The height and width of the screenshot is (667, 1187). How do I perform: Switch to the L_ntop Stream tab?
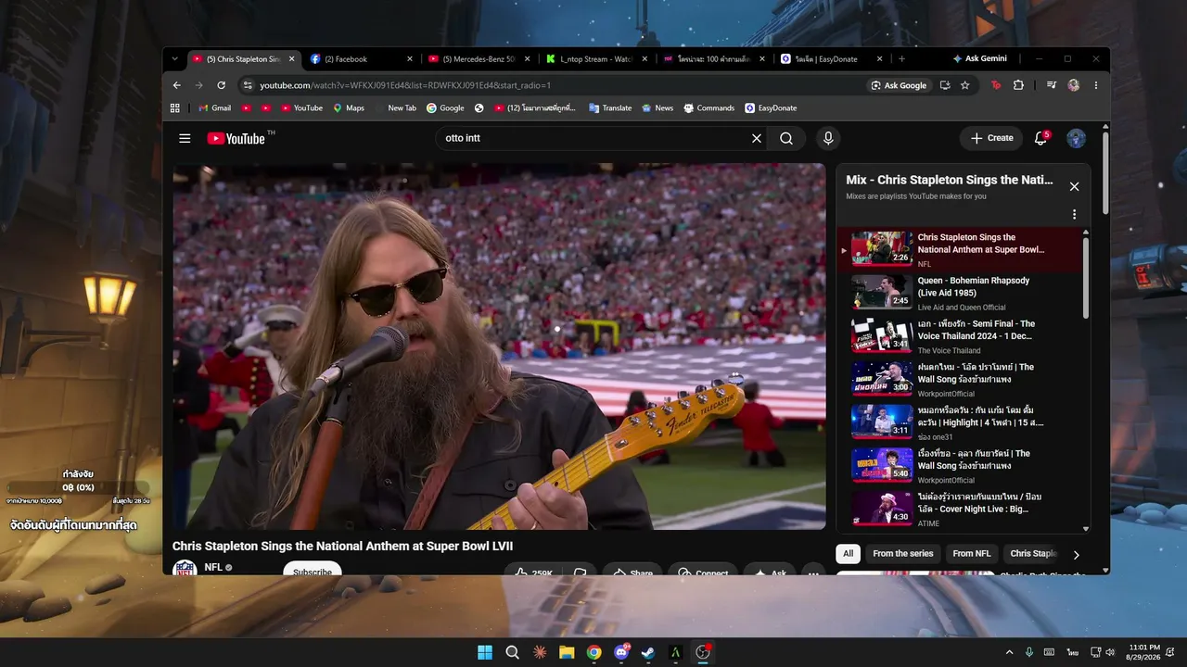596,58
